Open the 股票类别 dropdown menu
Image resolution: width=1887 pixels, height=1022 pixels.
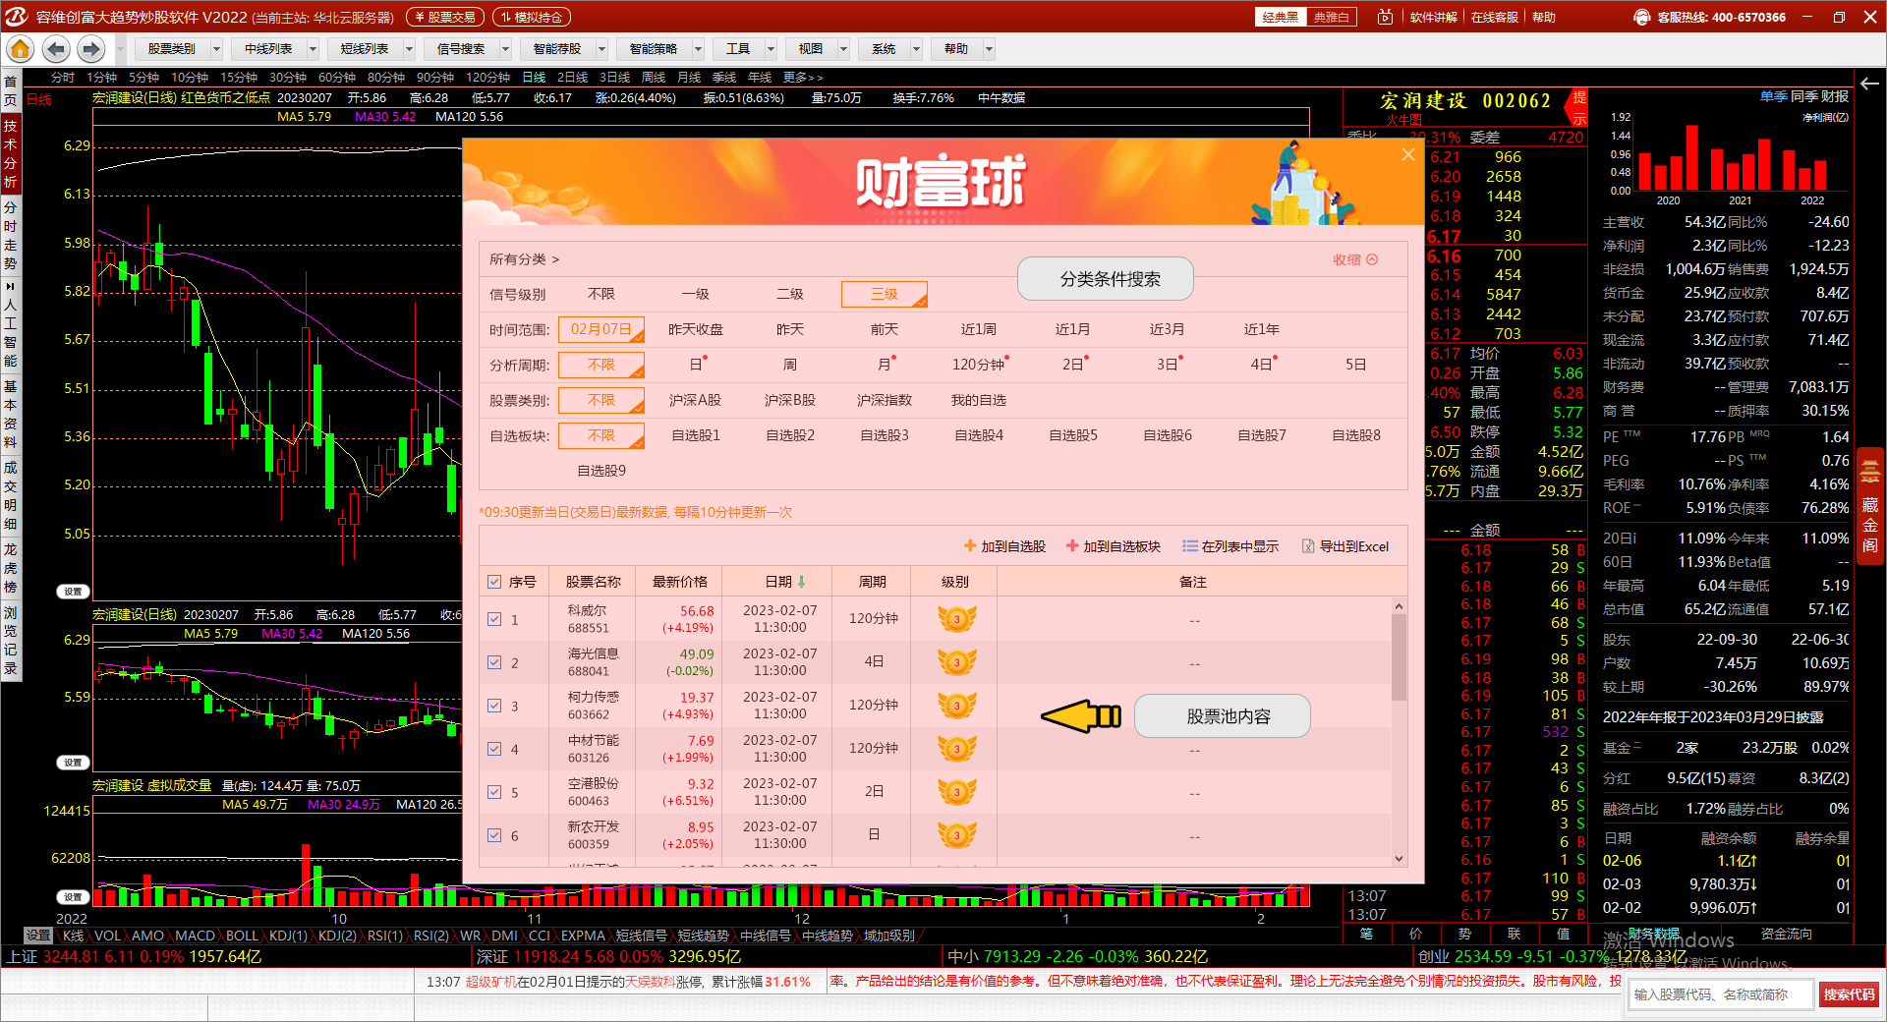pos(180,48)
